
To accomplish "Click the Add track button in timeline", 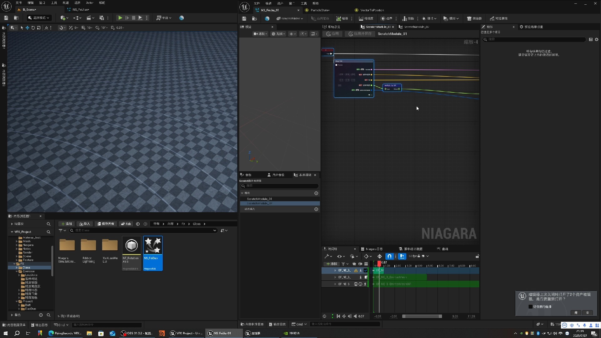I will [x=331, y=264].
